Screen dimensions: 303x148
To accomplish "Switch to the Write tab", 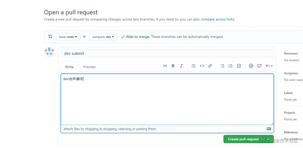I will tap(69, 67).
